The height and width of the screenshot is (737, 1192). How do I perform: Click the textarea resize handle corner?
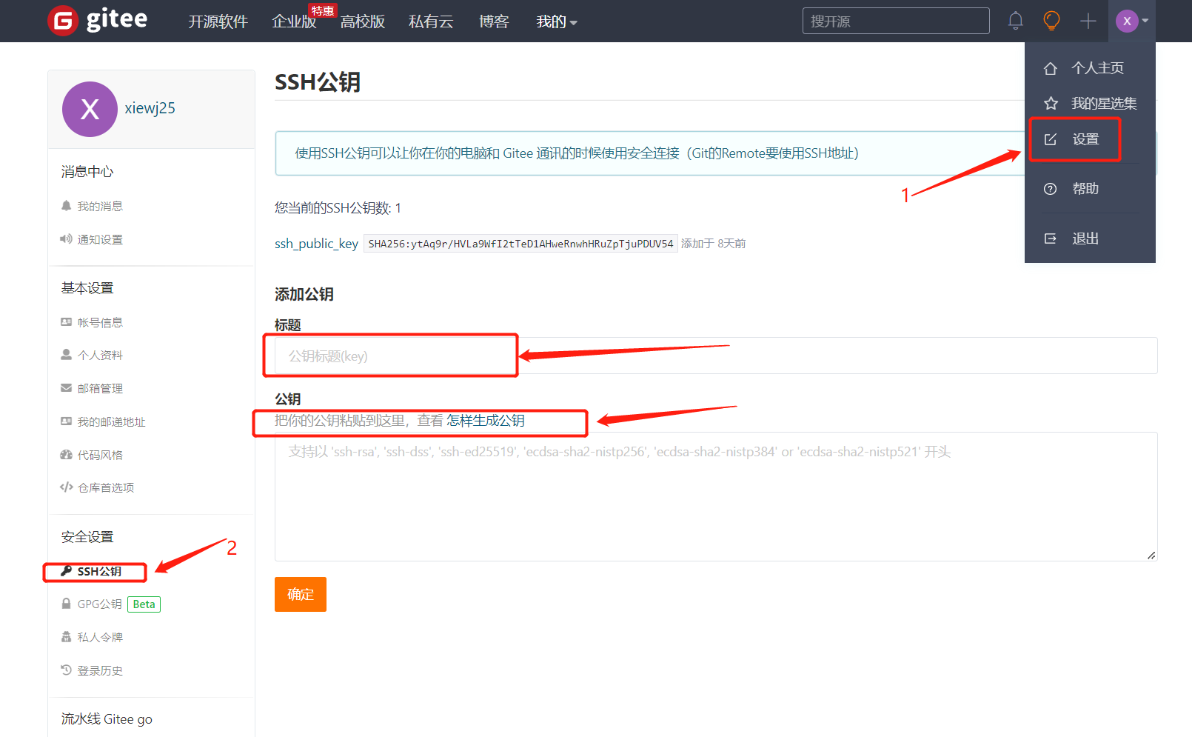point(1151,555)
